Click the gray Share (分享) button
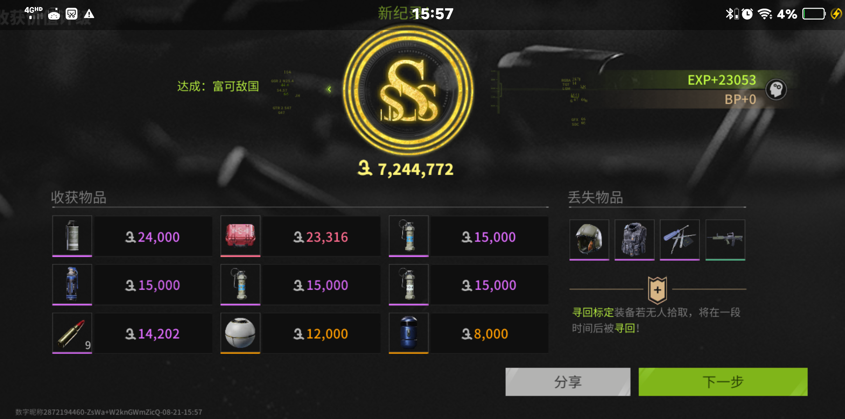 click(x=568, y=381)
